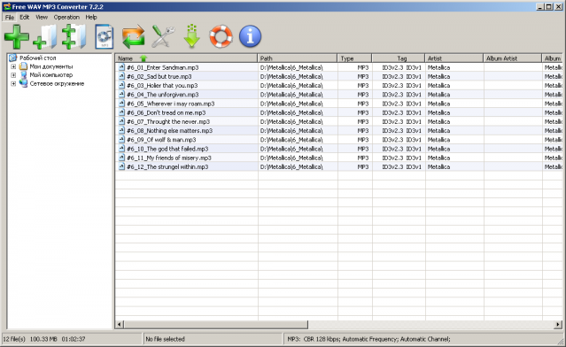Sort list by the Path column header

pyautogui.click(x=298, y=58)
